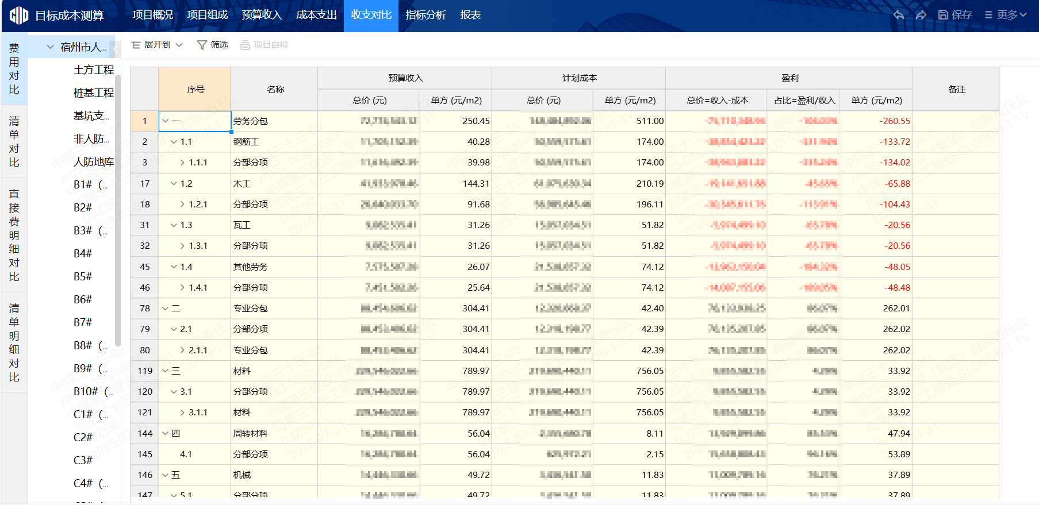This screenshot has width=1039, height=505.
Task: Select 清单对比 in the side panel
Action: (14, 142)
